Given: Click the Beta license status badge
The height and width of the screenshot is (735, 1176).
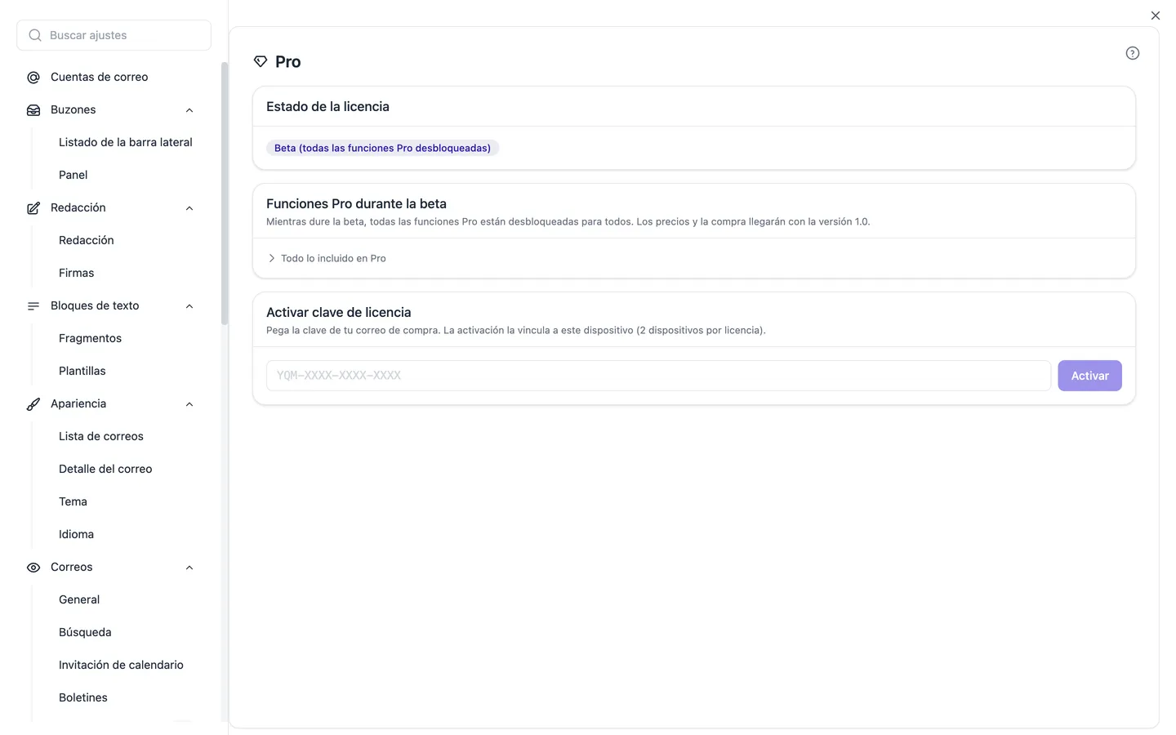Looking at the screenshot, I should pos(382,148).
